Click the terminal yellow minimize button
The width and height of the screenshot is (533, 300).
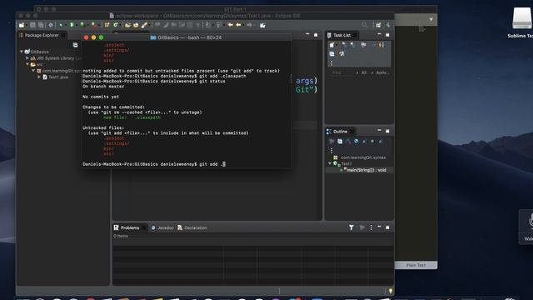93,37
